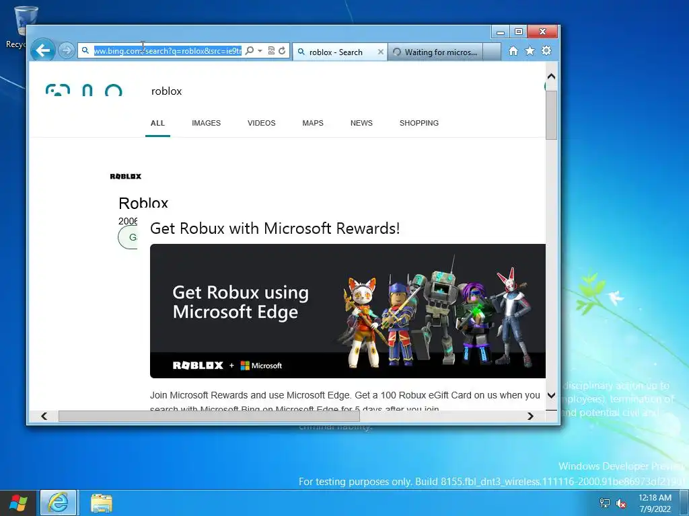This screenshot has height=516, width=689.
Task: Go back with the browser Back arrow
Action: coord(42,50)
